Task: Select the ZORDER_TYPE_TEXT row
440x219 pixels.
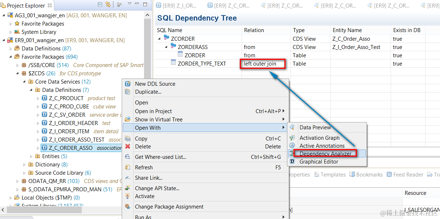Action: tap(297, 63)
